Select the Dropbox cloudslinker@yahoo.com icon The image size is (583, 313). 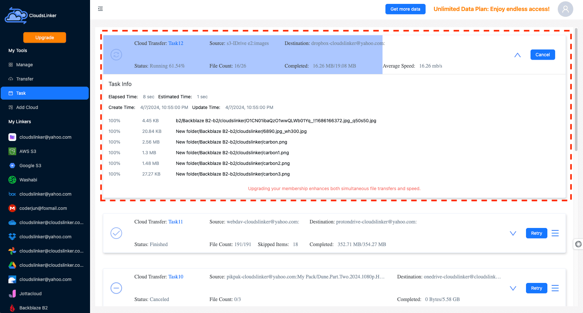click(12, 237)
